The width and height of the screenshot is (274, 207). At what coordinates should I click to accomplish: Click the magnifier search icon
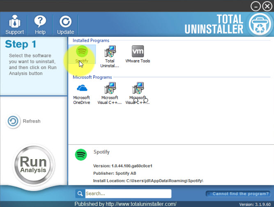(x=80, y=193)
